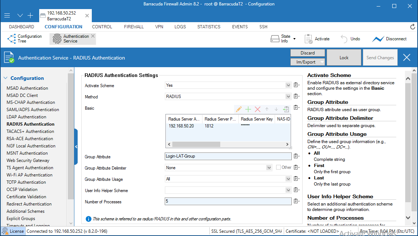Click the red X delete-entry icon in Basic
Viewport: 418px width, 236px height.
pyautogui.click(x=258, y=109)
